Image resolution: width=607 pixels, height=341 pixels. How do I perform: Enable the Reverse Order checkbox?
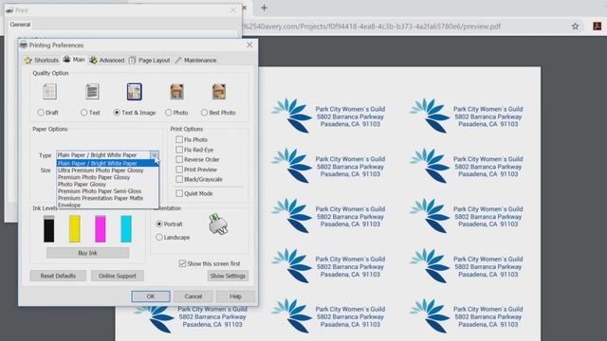pos(179,159)
